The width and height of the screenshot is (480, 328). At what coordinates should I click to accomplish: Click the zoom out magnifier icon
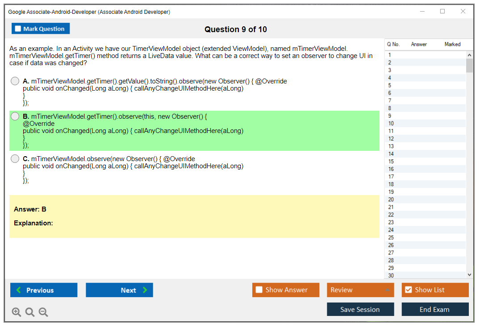43,312
